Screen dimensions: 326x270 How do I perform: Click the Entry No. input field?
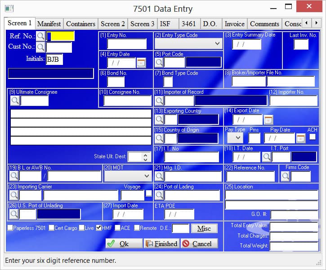(x=127, y=44)
